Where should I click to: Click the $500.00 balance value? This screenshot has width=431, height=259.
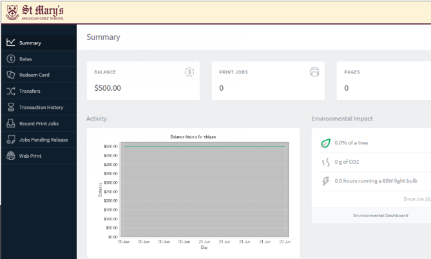tap(108, 88)
